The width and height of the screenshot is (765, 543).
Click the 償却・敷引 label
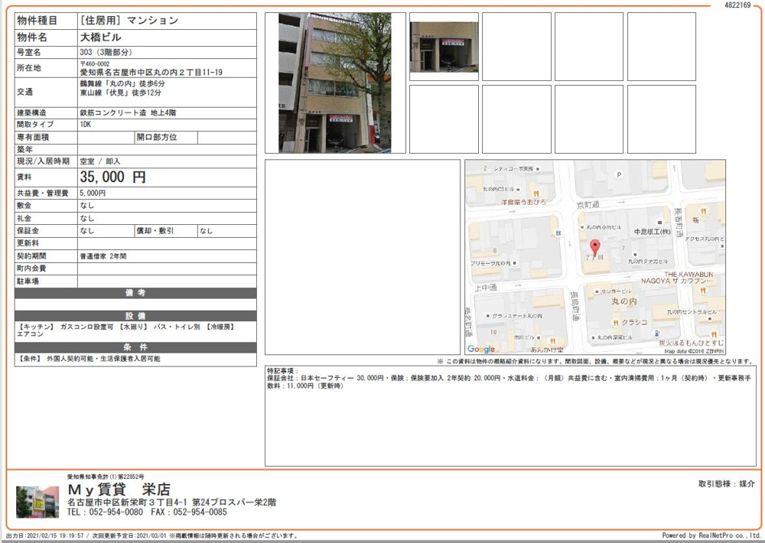click(x=155, y=231)
